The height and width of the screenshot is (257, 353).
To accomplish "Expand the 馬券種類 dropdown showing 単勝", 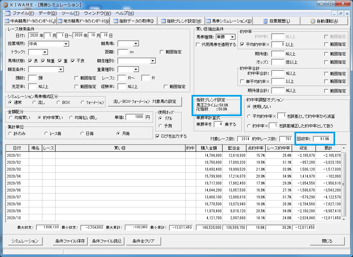I will 233,37.
